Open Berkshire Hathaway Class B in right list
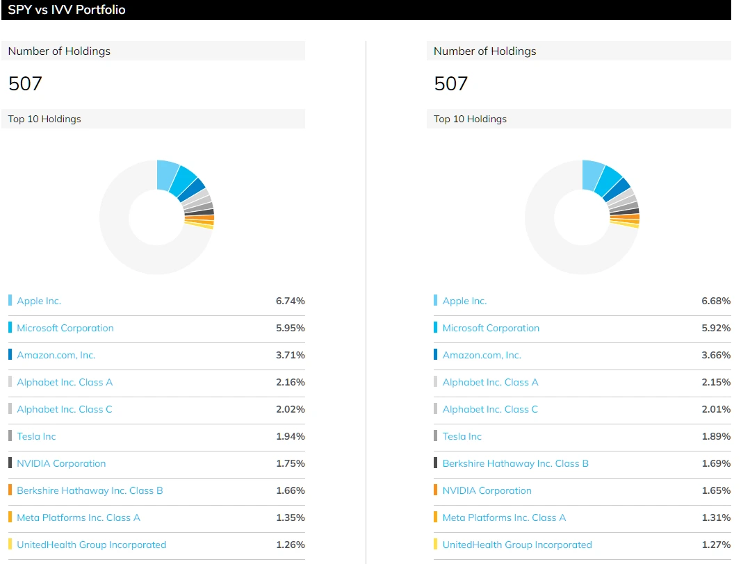750x564 pixels. (x=516, y=463)
